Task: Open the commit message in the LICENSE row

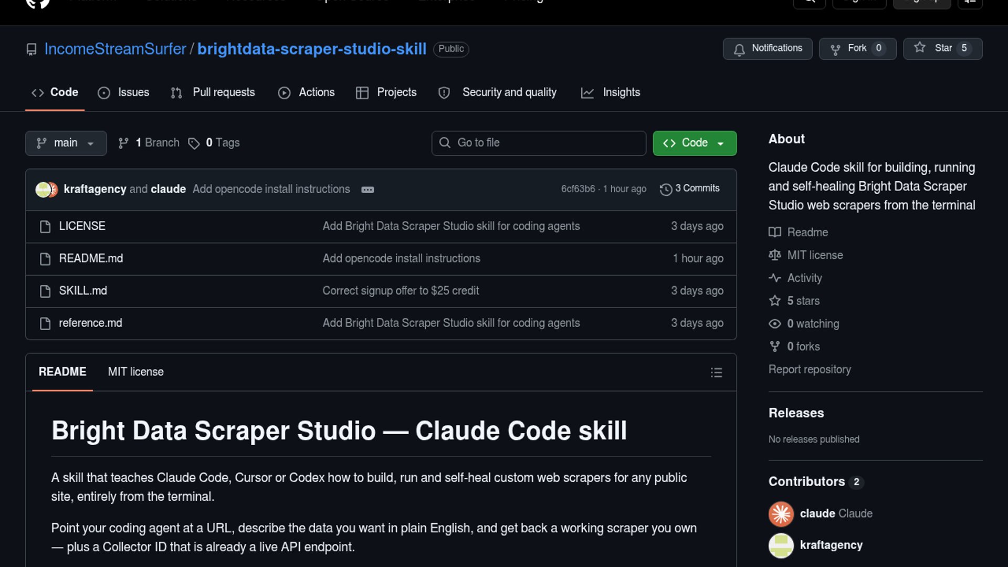Action: tap(451, 226)
